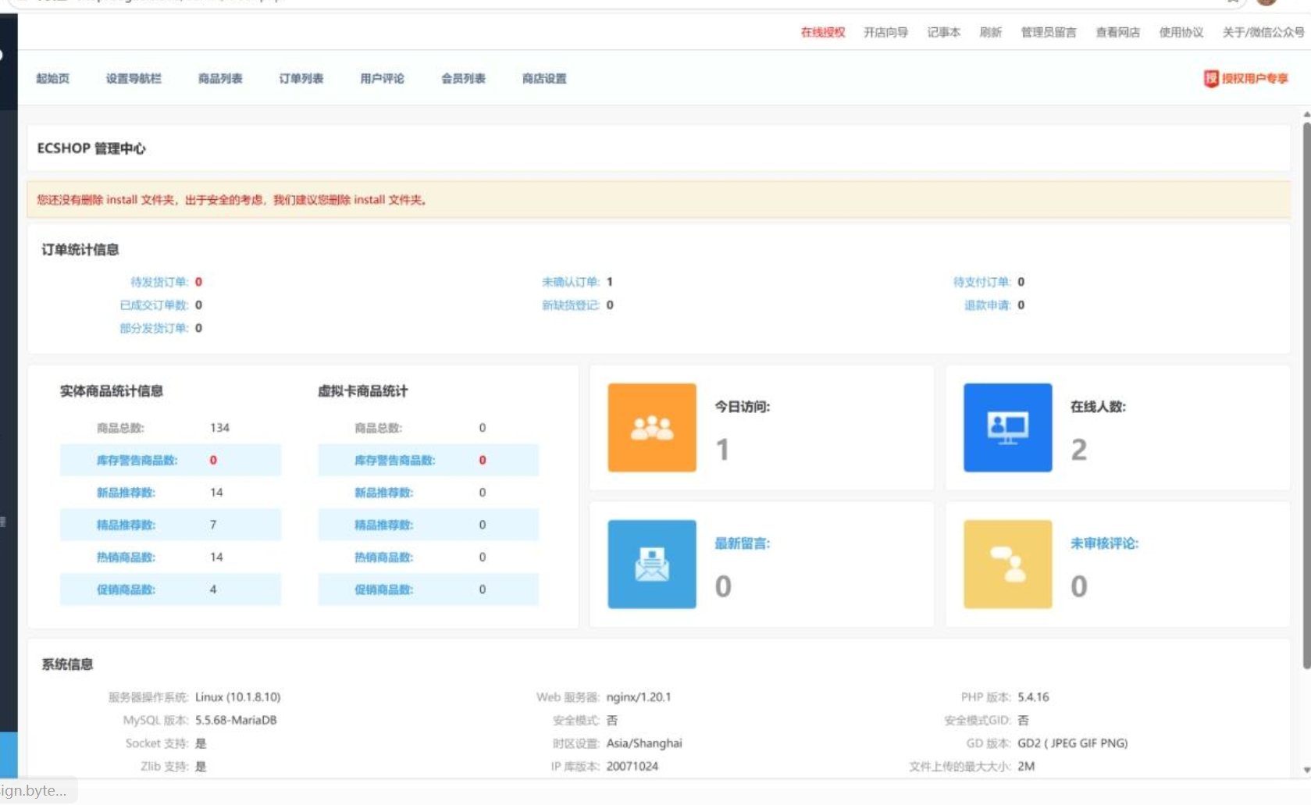This screenshot has width=1311, height=805.
Task: Click 促销商品数 under 虚拟卡商品统计
Action: pyautogui.click(x=383, y=590)
